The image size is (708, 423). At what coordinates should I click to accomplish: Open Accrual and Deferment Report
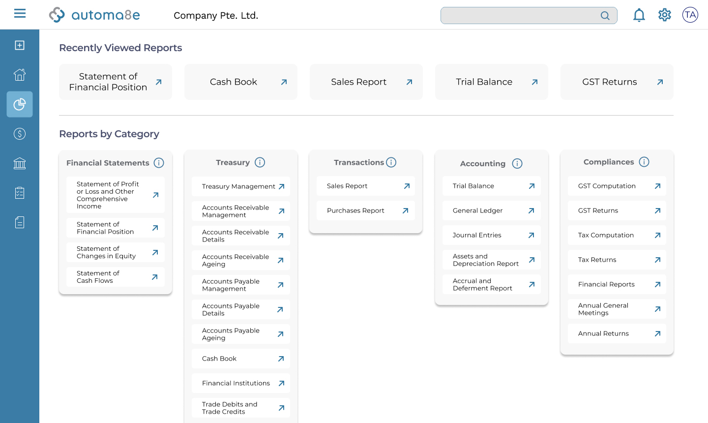coord(492,284)
